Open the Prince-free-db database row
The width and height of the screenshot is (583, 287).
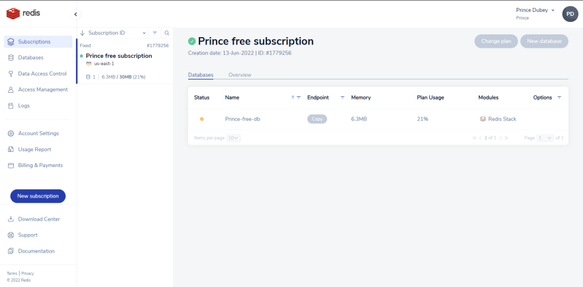coord(378,119)
